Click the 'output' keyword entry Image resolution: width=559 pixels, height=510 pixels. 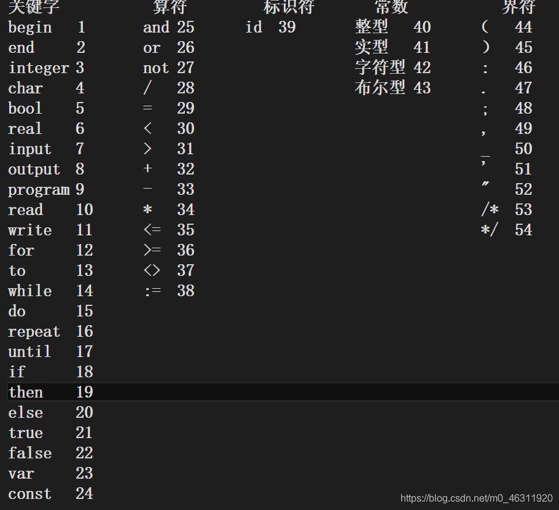(34, 170)
